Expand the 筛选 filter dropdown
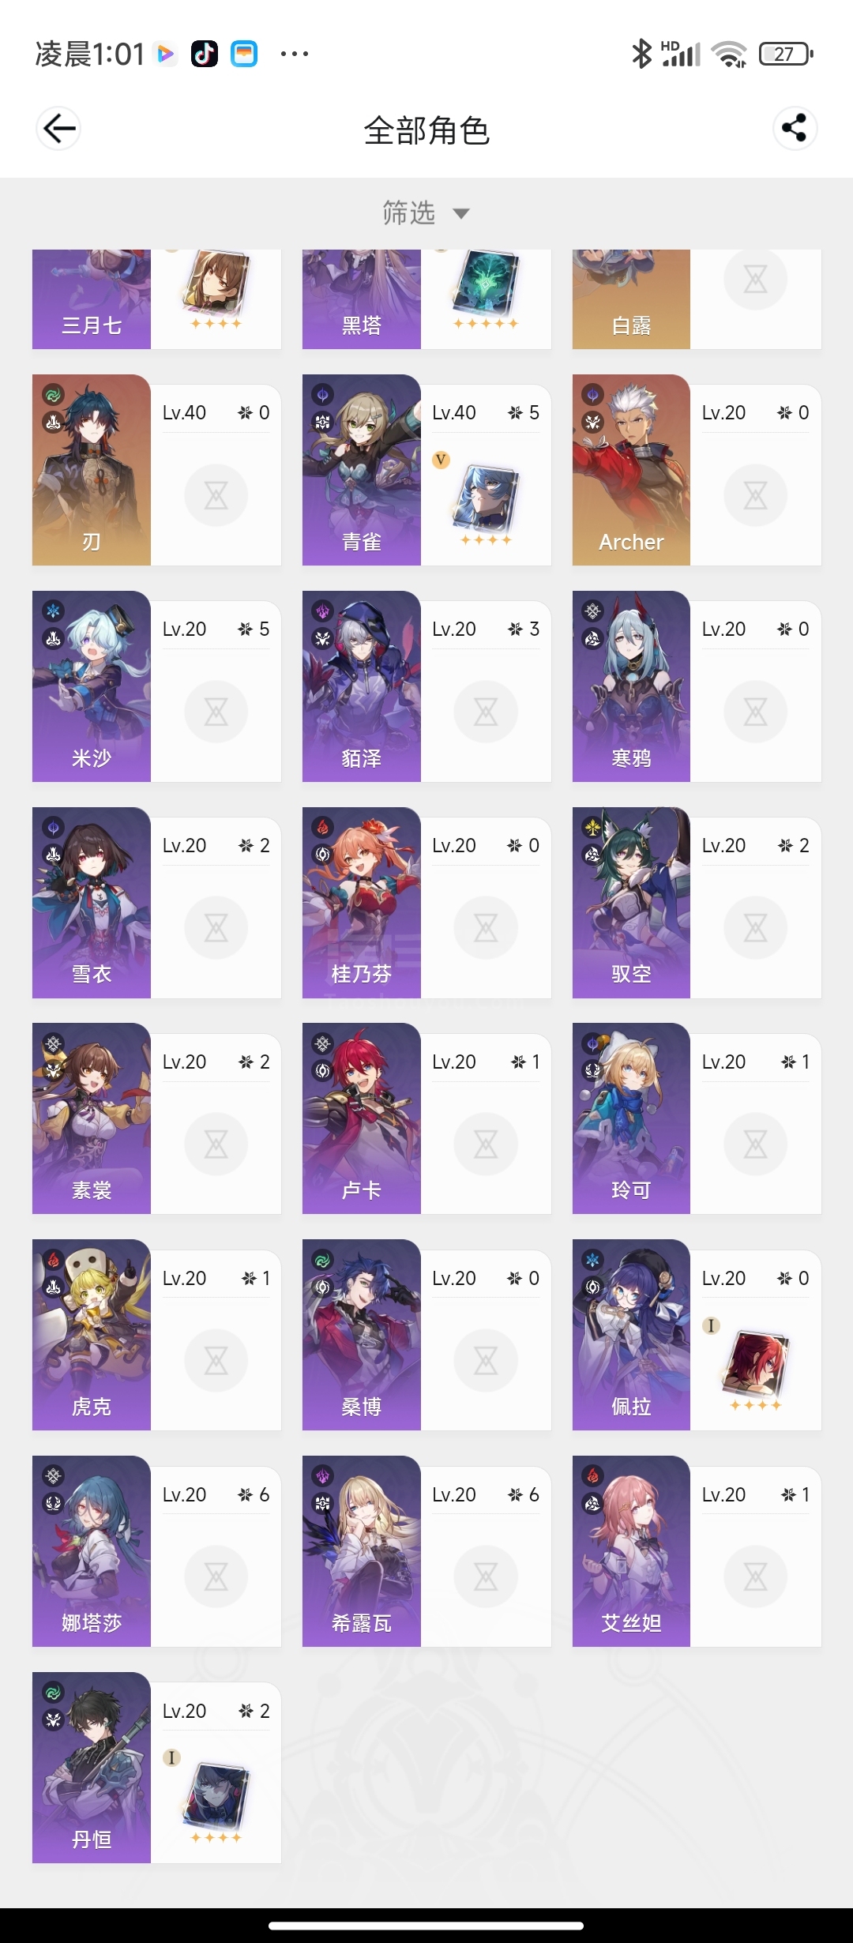Viewport: 853px width, 1943px height. (x=426, y=213)
